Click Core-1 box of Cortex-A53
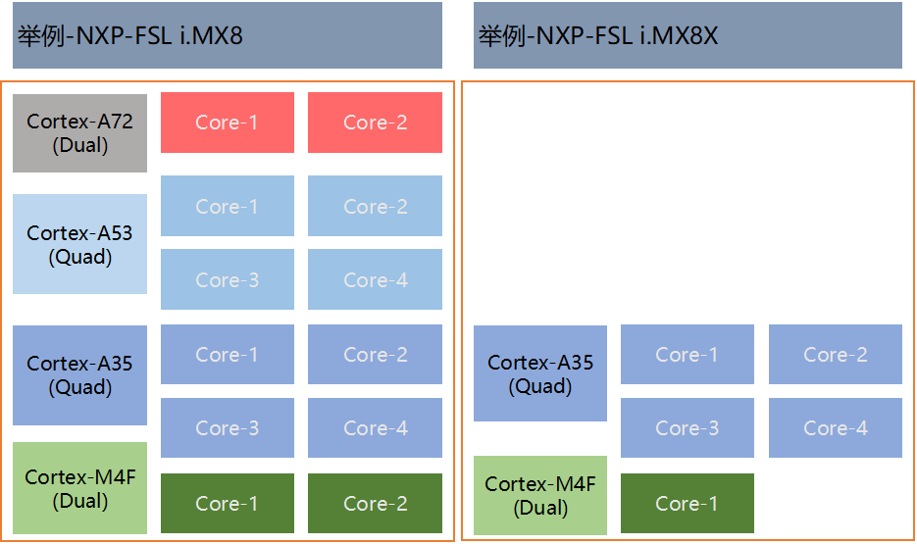917x544 pixels. click(x=228, y=206)
